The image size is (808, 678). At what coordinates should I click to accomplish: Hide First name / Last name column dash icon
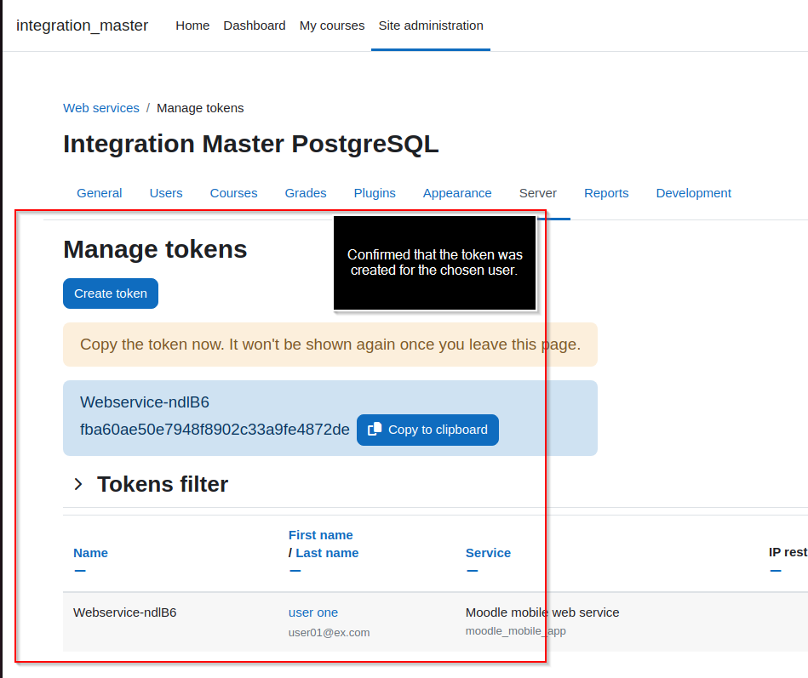pos(295,571)
